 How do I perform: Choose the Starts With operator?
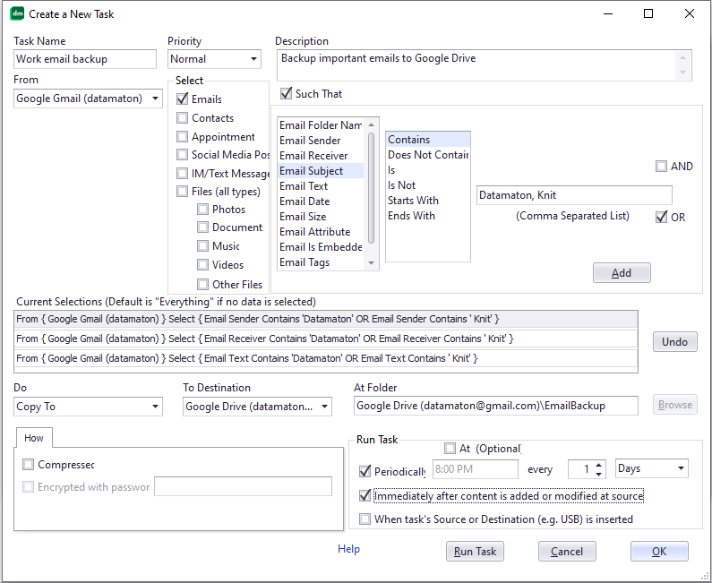point(428,201)
